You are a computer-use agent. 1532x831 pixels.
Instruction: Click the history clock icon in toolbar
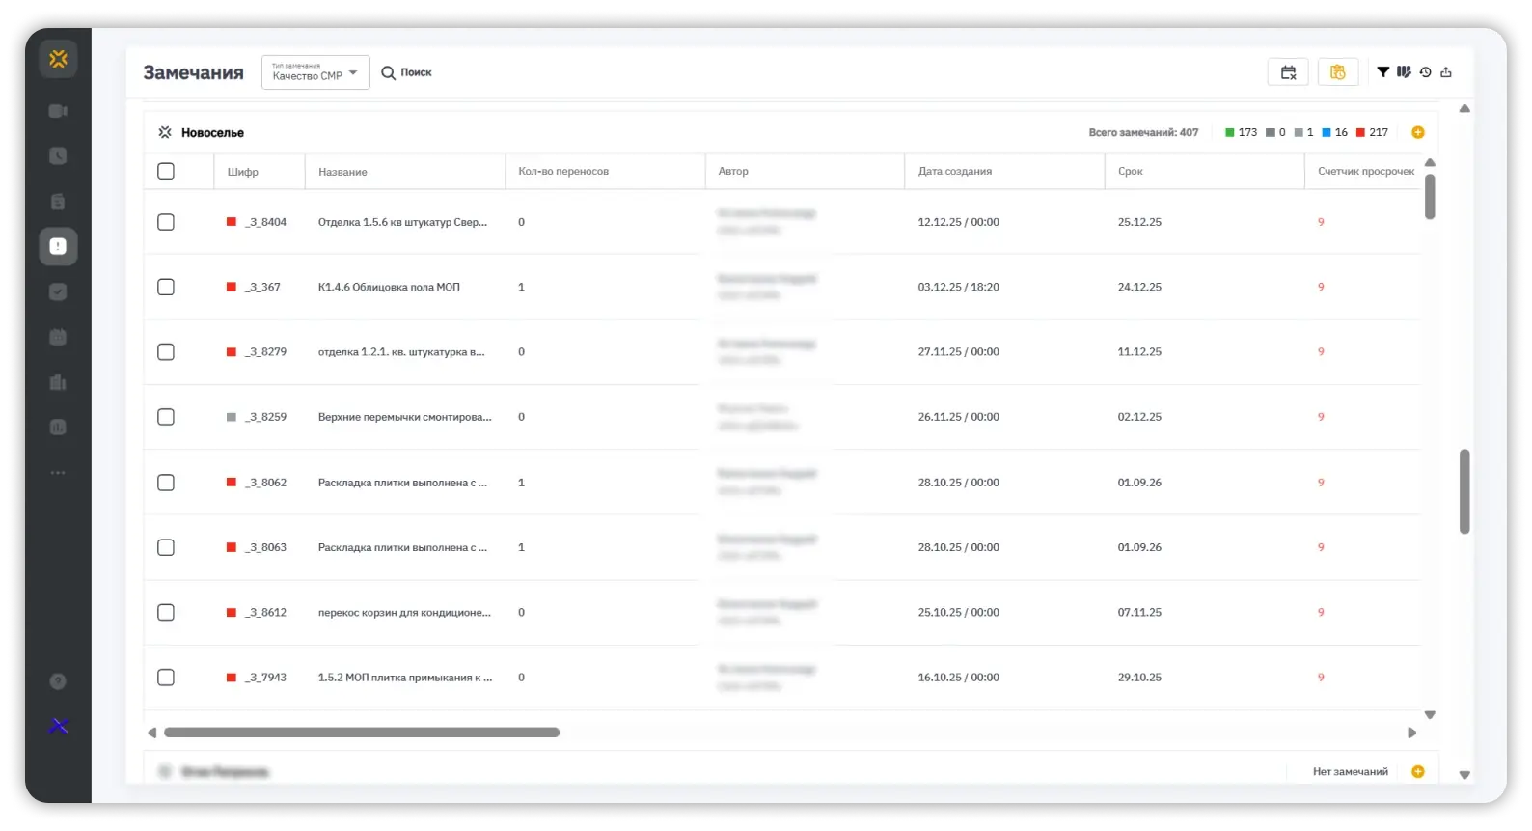click(1425, 72)
